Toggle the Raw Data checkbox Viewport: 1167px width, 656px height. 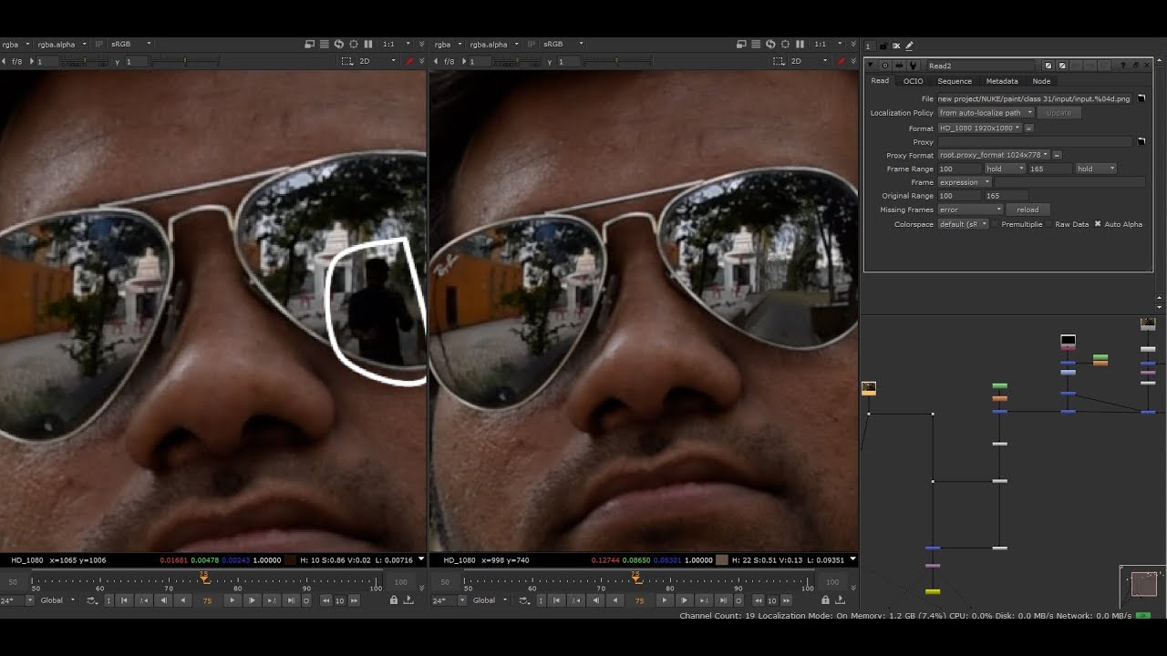pyautogui.click(x=1049, y=224)
